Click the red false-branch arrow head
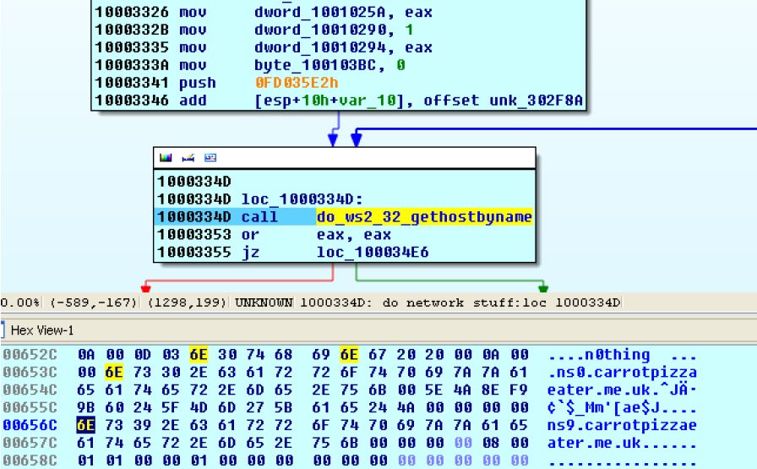This screenshot has width=757, height=469. [x=145, y=288]
